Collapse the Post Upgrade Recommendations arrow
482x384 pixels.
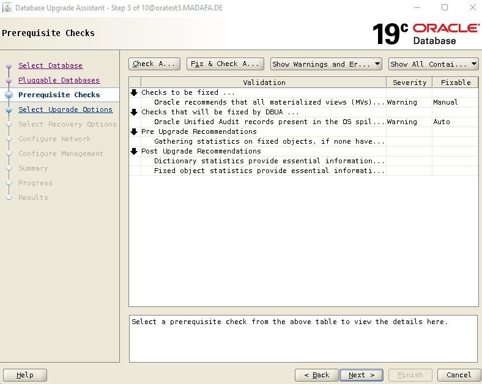[134, 151]
